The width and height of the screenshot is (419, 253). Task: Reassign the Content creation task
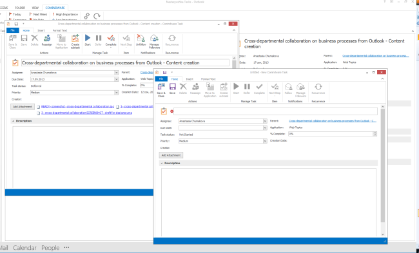coord(47,41)
